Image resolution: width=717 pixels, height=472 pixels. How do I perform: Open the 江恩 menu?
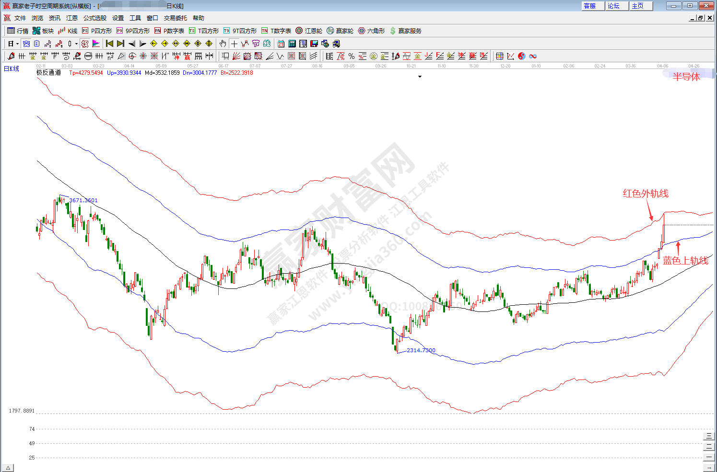click(x=72, y=18)
